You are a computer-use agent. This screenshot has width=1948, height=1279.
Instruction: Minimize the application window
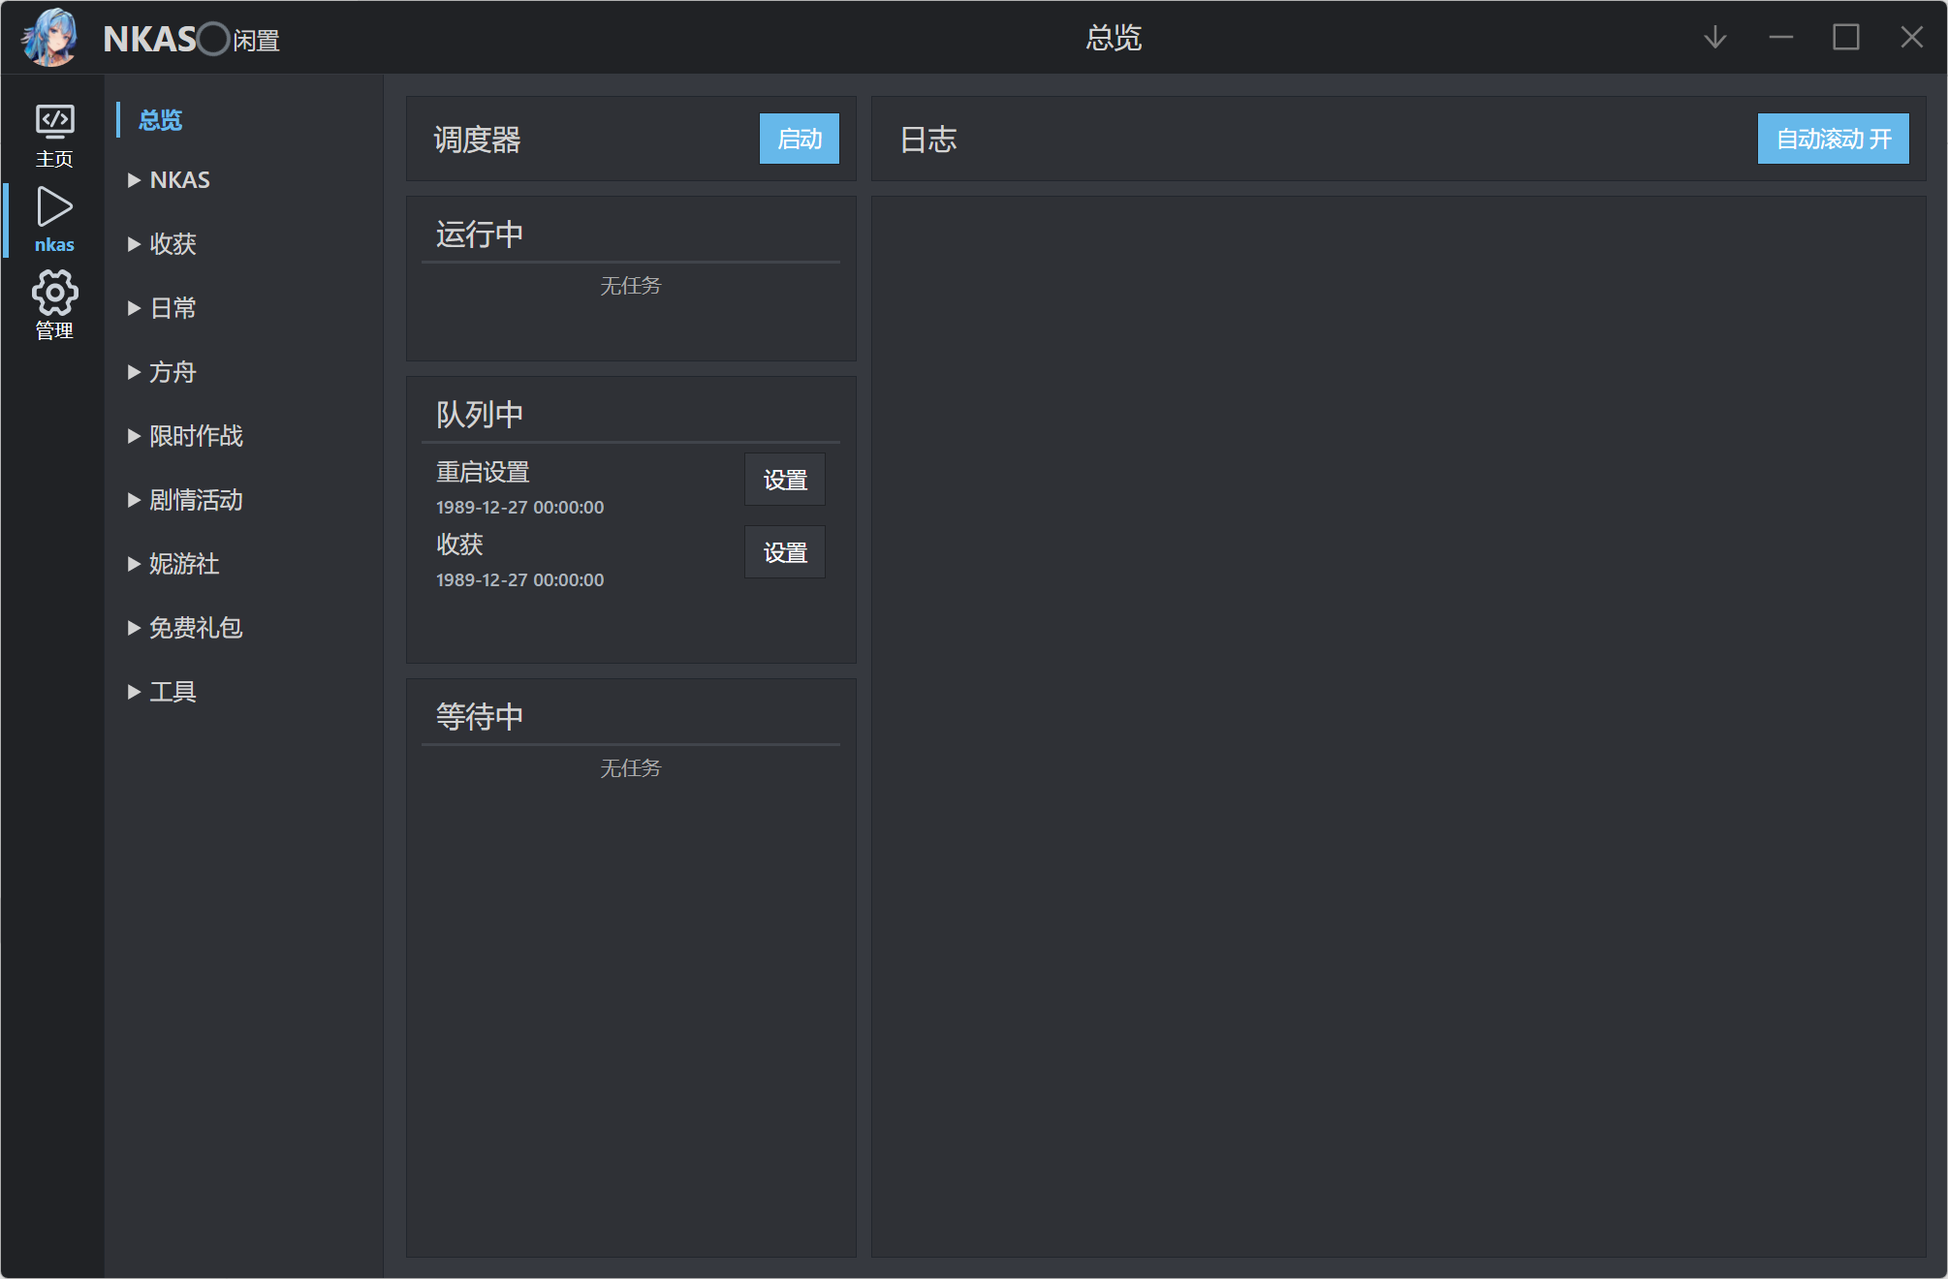[1780, 38]
